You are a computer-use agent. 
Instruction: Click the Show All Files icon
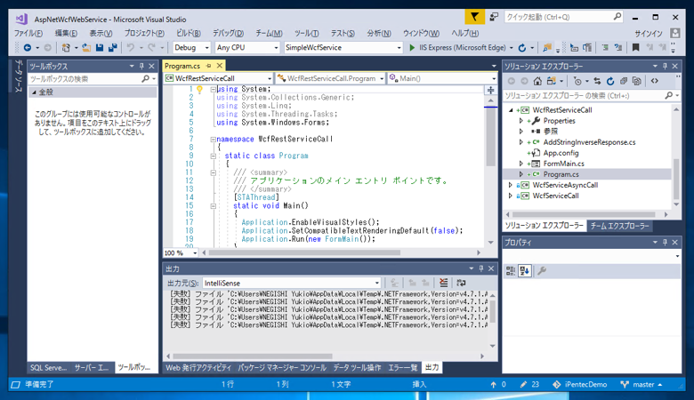point(636,81)
